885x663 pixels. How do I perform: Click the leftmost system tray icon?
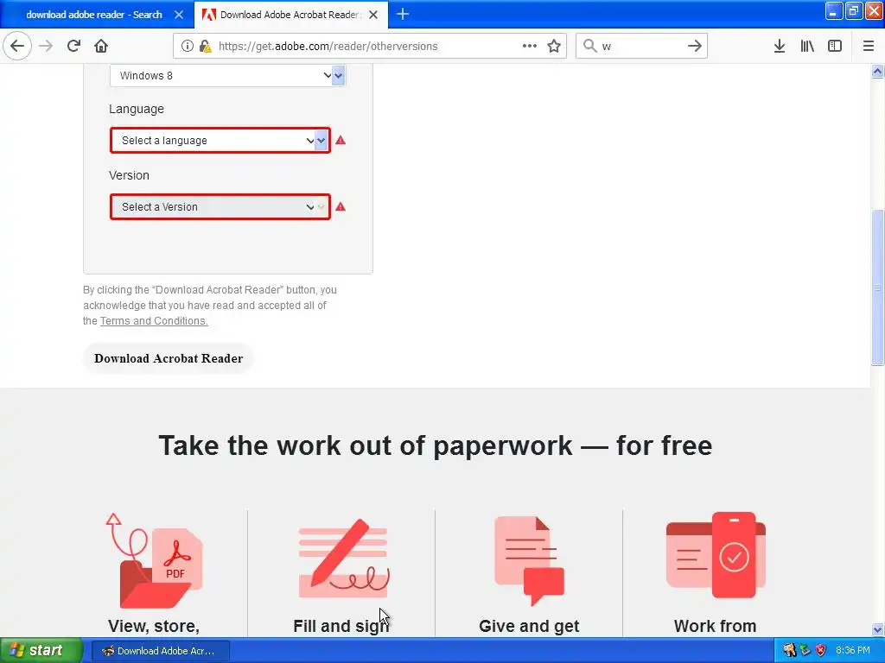tap(789, 651)
